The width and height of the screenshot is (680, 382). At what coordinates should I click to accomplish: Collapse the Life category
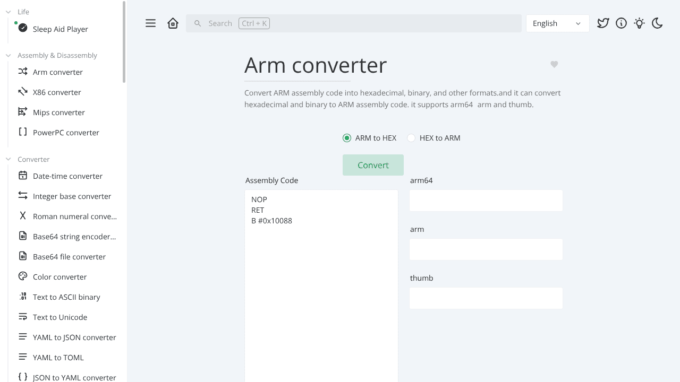8,12
